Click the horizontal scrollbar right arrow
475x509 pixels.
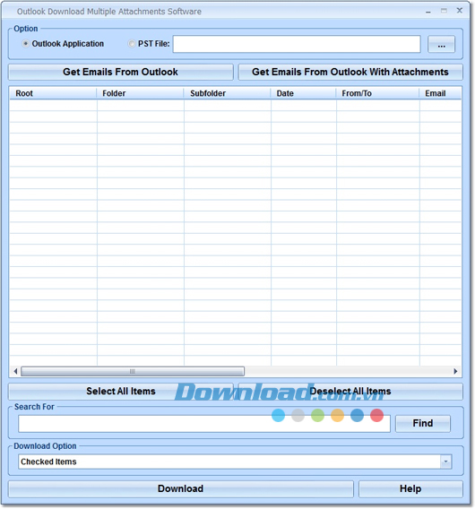[x=455, y=371]
